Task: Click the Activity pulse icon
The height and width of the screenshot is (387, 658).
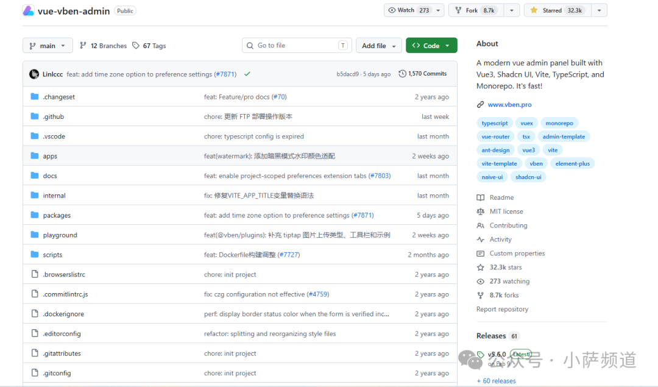Action: pos(481,240)
